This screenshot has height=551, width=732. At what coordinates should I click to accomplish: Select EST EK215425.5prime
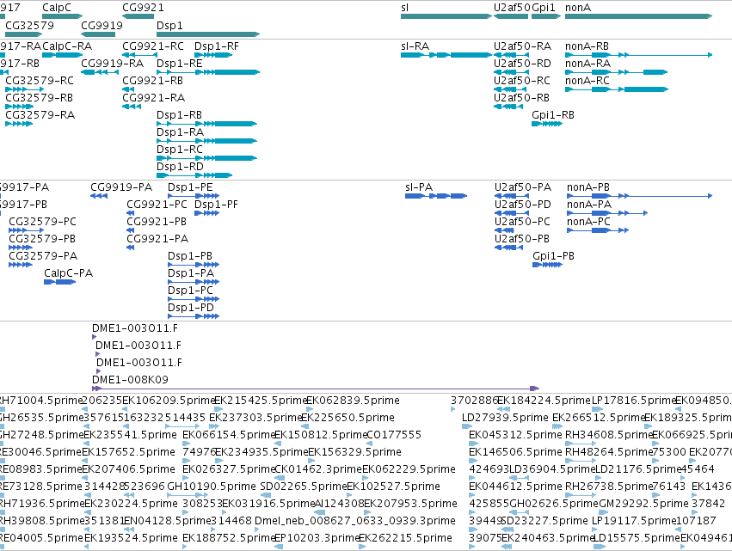[260, 401]
